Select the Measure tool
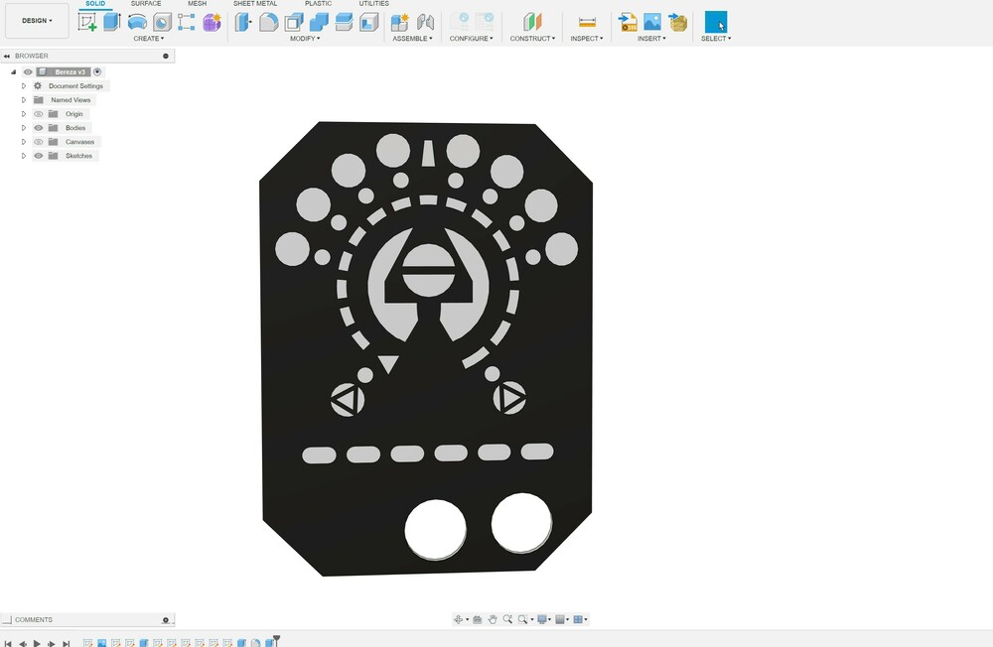This screenshot has width=993, height=647. click(587, 22)
